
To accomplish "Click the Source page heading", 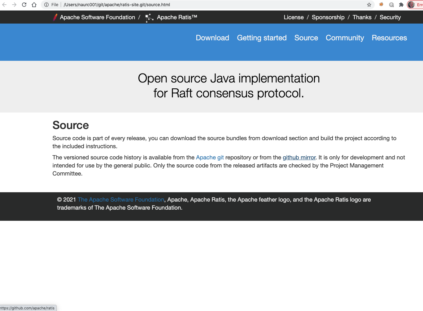I will click(71, 125).
